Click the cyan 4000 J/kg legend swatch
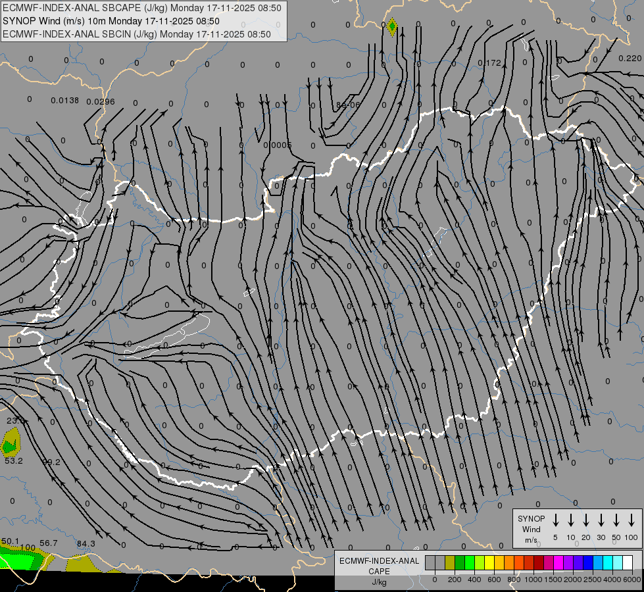Viewport: 644px width, 592px height. point(608,563)
